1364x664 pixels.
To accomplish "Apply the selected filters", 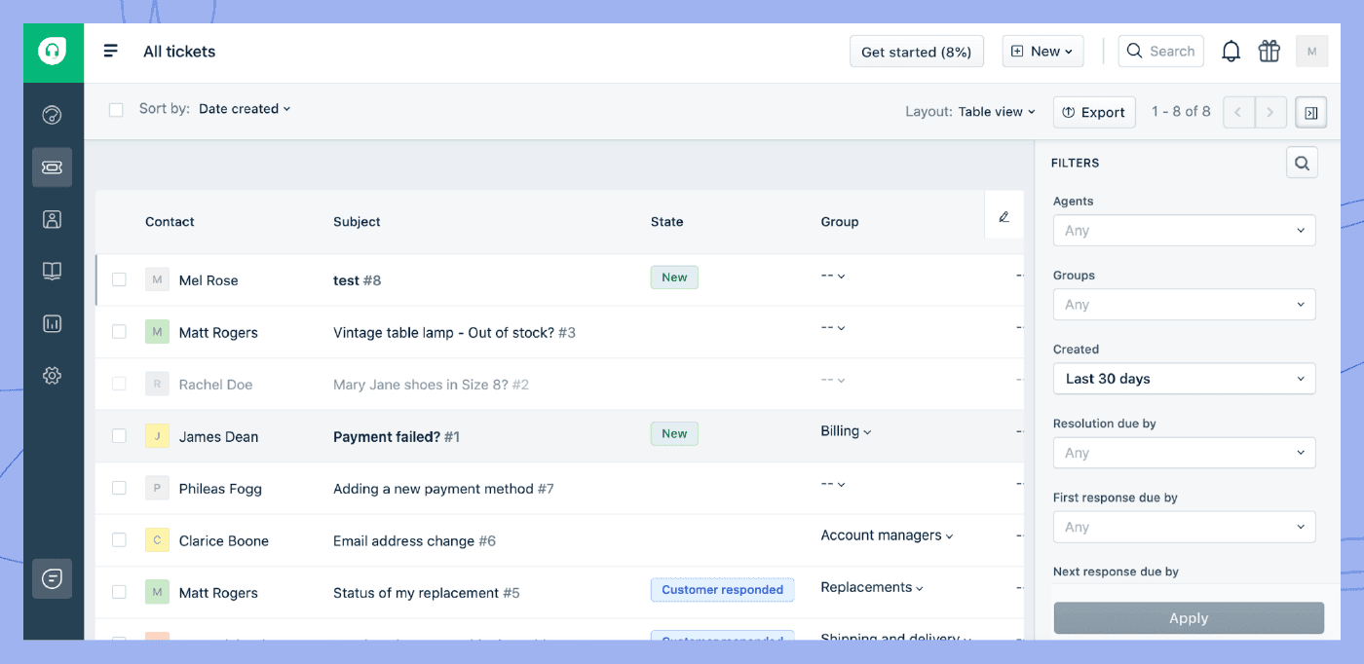I will pyautogui.click(x=1188, y=617).
